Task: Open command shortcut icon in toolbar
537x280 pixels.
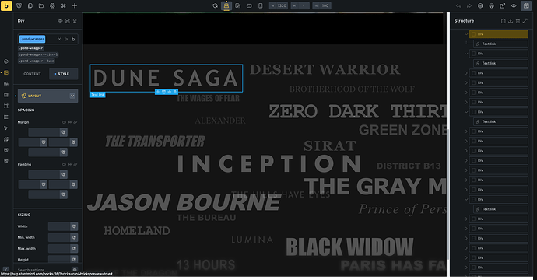Action: click(x=63, y=5)
